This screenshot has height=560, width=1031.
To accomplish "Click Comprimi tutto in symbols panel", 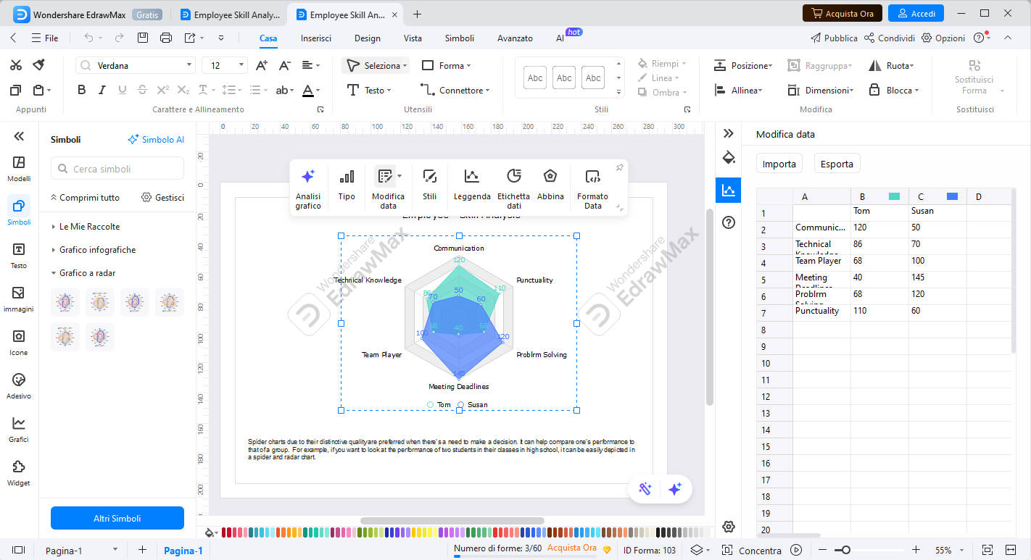I will point(86,198).
